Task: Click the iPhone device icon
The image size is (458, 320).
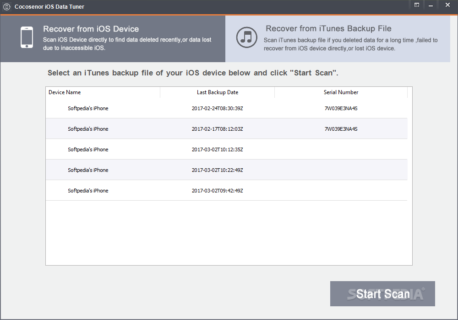Action: point(27,37)
